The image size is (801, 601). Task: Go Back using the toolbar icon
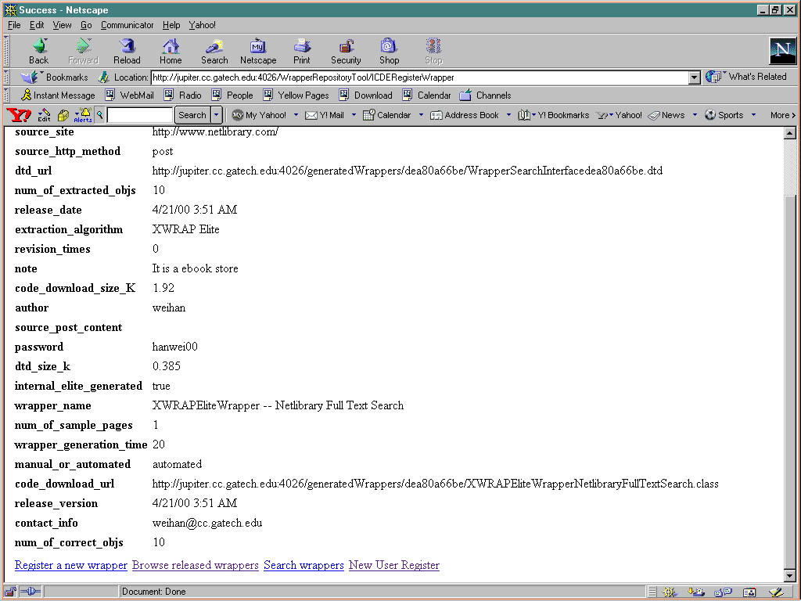click(38, 51)
